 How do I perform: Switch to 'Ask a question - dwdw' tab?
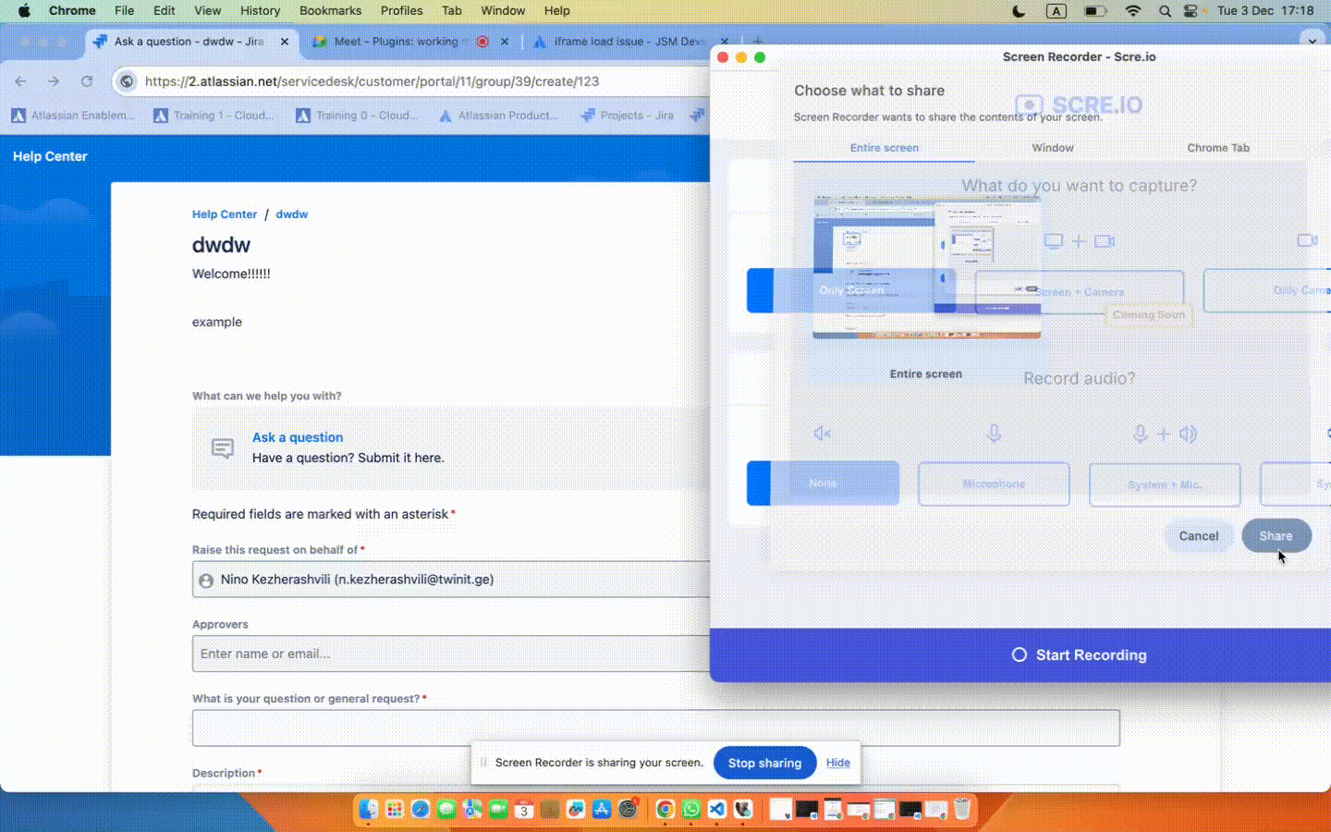point(192,42)
